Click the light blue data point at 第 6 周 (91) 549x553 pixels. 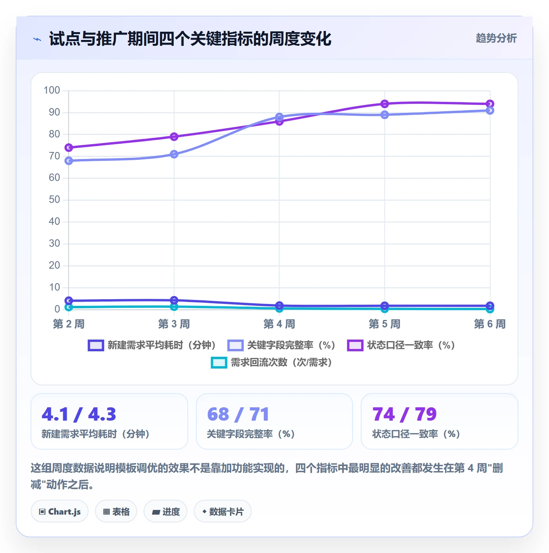click(490, 110)
